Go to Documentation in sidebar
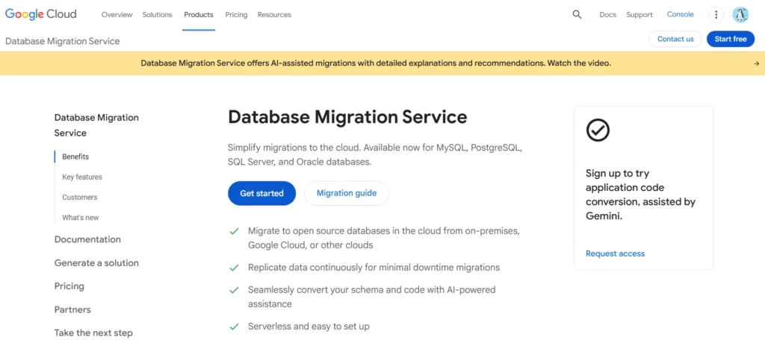The image size is (765, 355). (87, 239)
